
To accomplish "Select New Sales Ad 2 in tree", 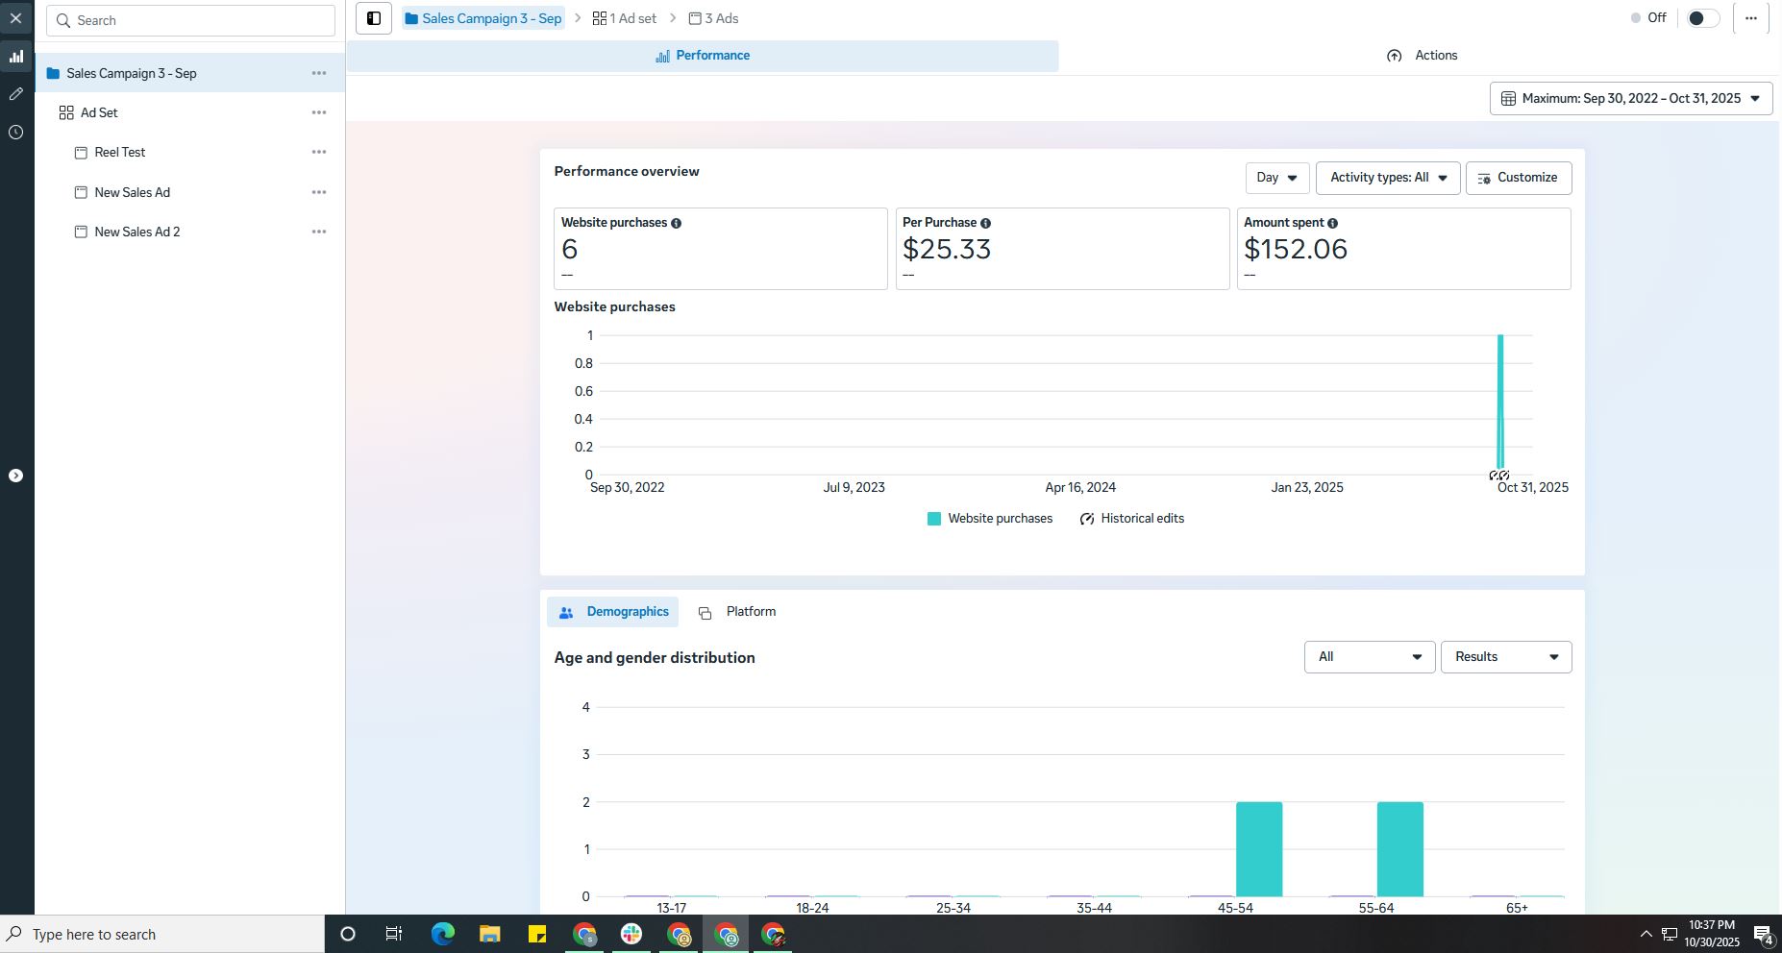I will click(x=137, y=232).
